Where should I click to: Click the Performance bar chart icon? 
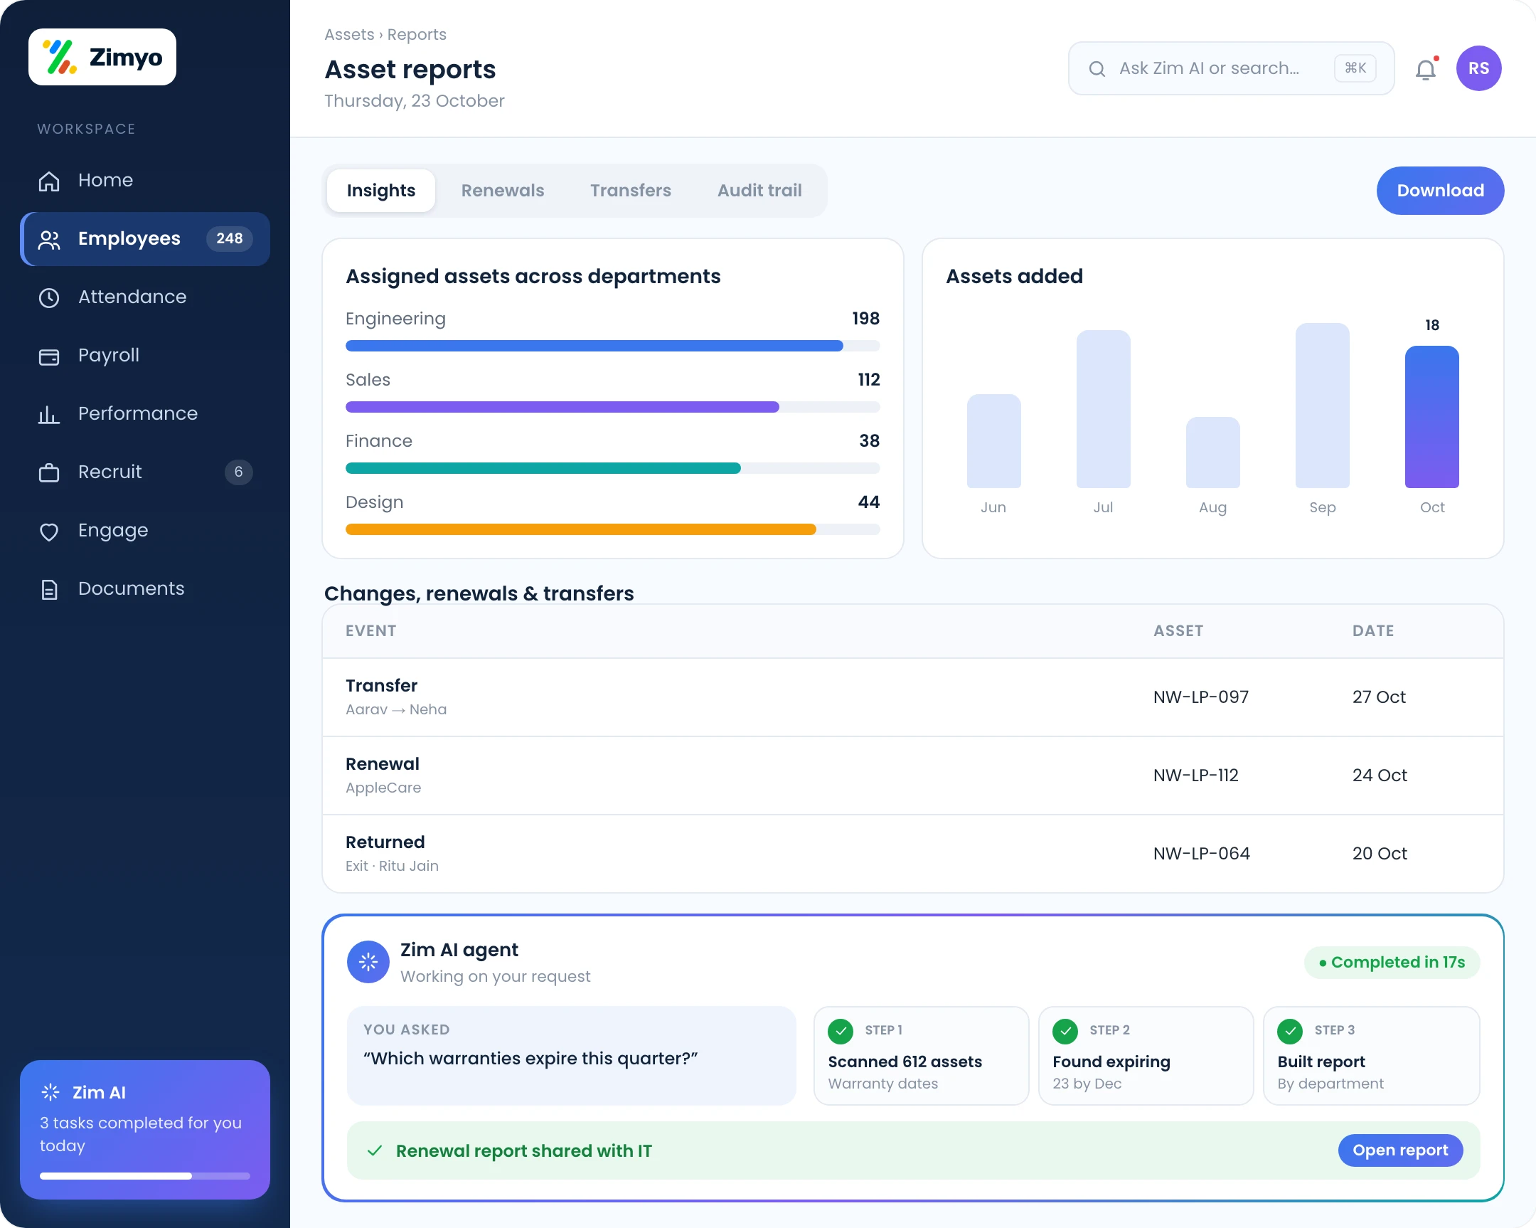point(49,414)
